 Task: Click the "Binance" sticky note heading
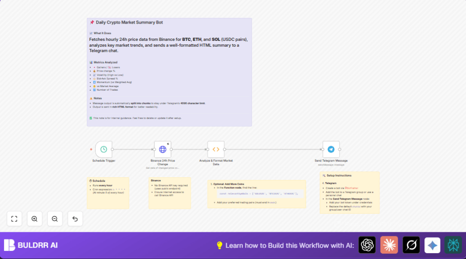coord(156,181)
